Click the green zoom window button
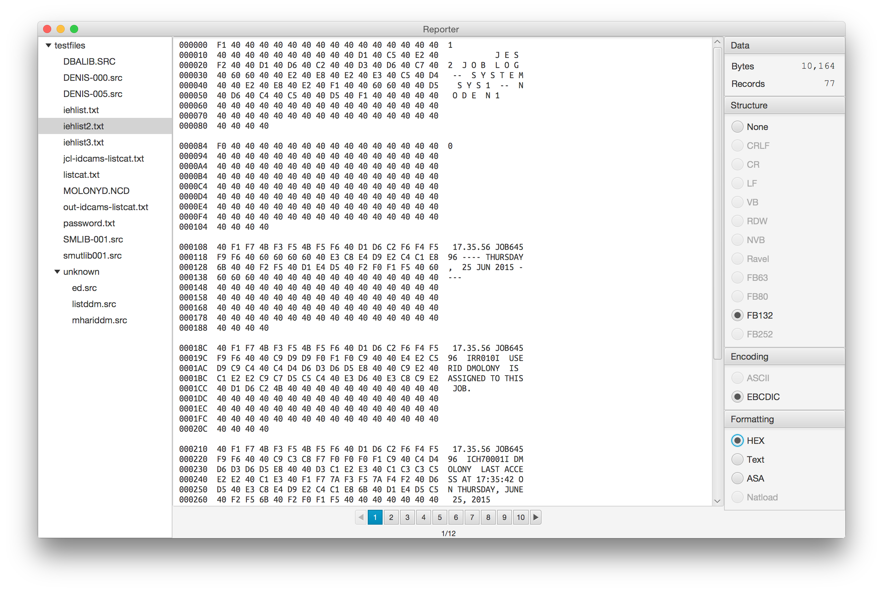883x592 pixels. coord(74,29)
